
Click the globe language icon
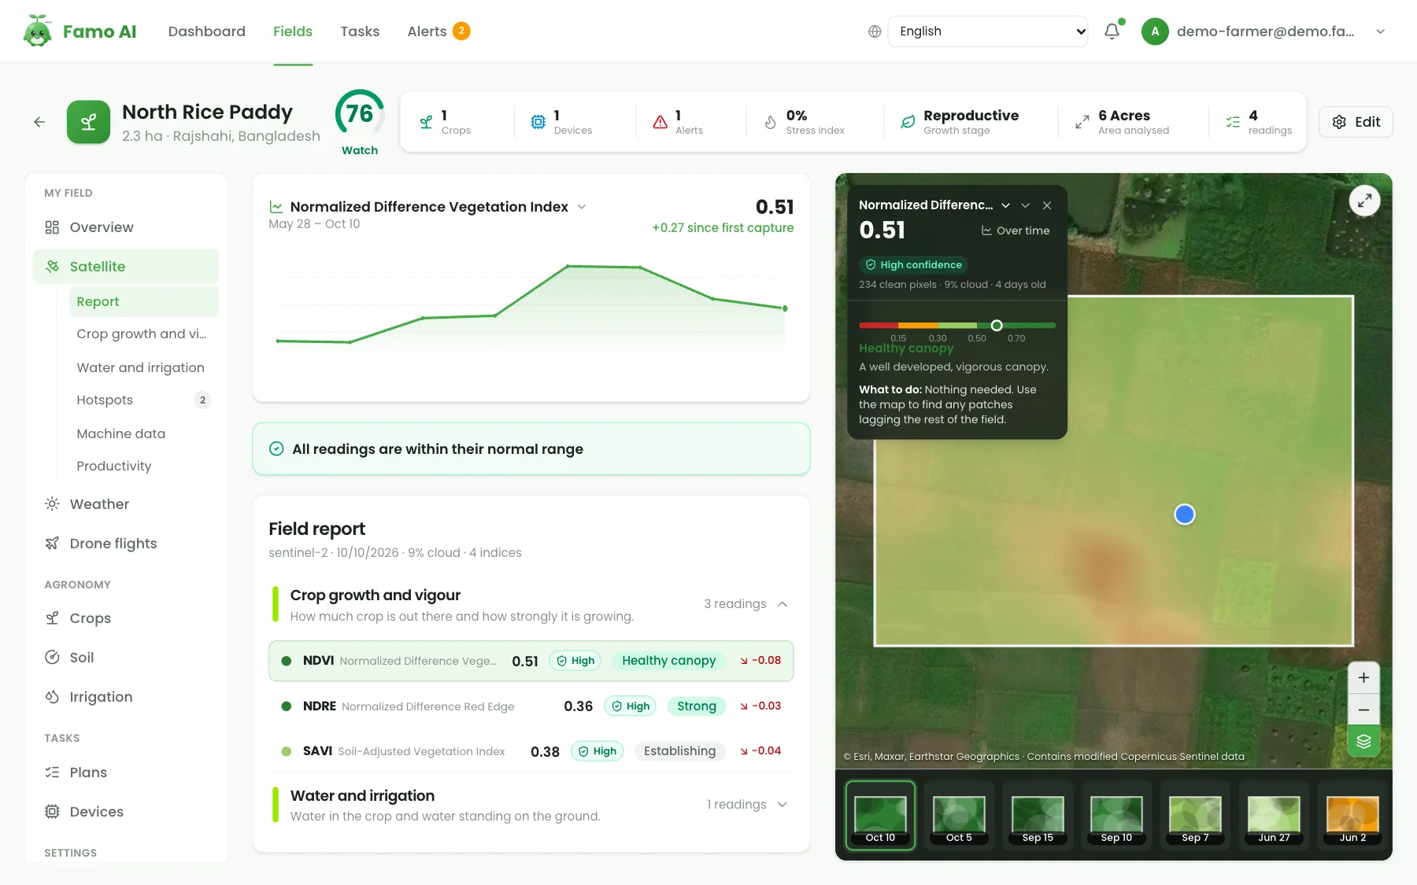pyautogui.click(x=875, y=31)
